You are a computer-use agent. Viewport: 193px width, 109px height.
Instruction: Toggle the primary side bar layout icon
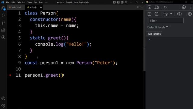(x=114, y=2)
